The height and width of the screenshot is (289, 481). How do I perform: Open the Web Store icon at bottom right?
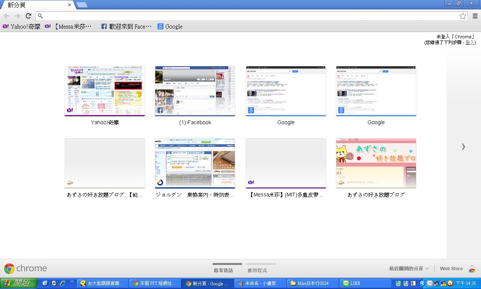point(472,269)
